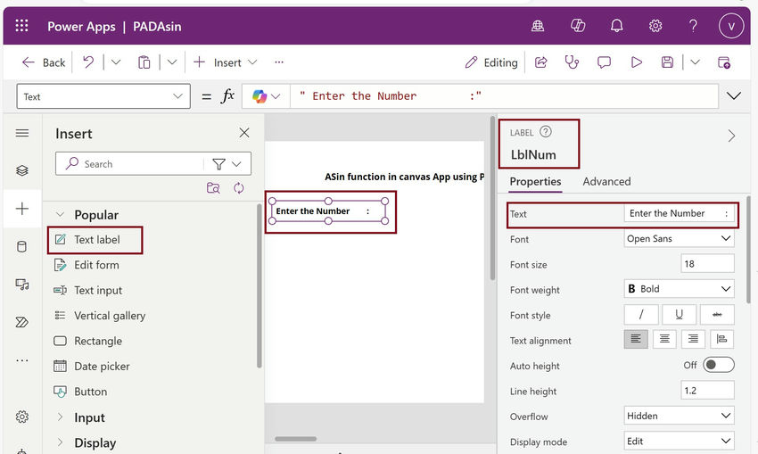The image size is (758, 454).
Task: Expand the Input category in Insert pane
Action: (89, 417)
